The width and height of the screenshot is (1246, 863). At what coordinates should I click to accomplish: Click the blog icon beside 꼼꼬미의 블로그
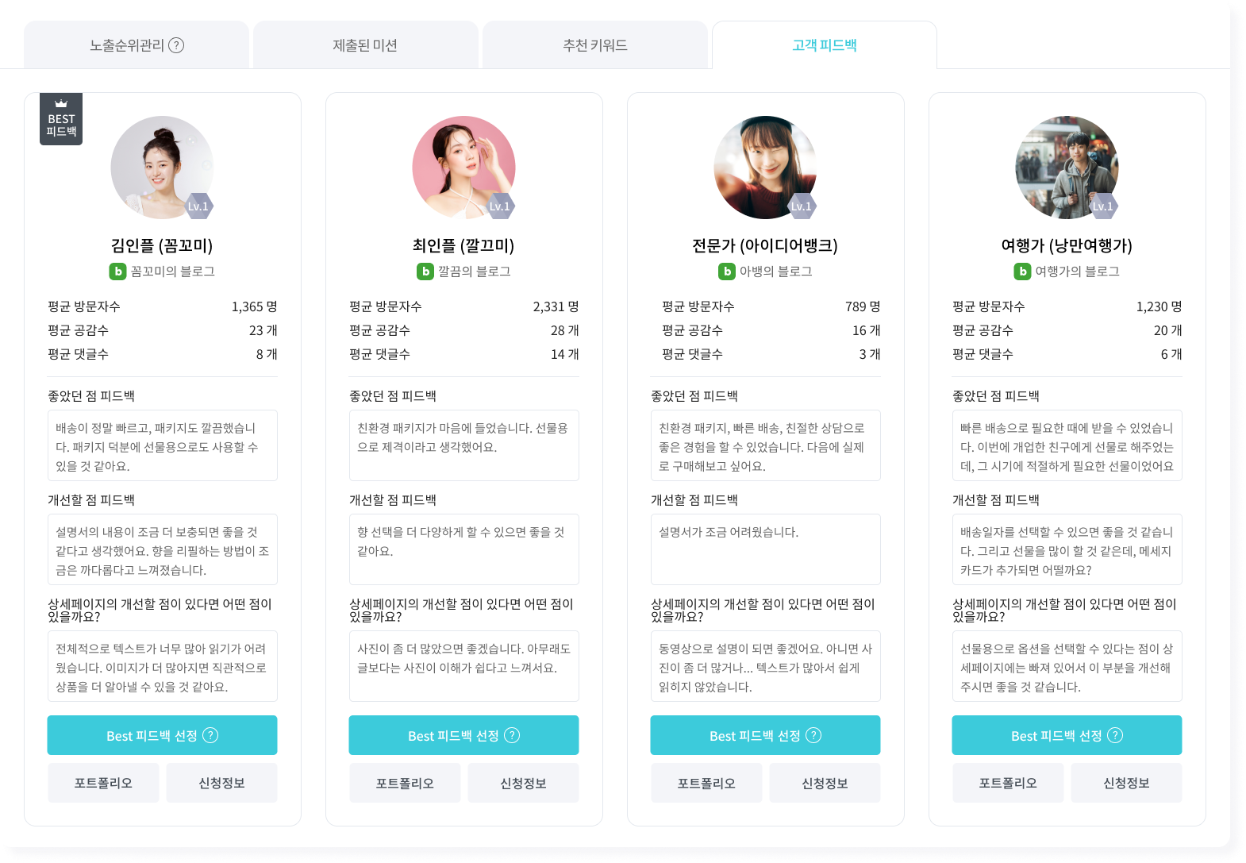click(x=117, y=272)
